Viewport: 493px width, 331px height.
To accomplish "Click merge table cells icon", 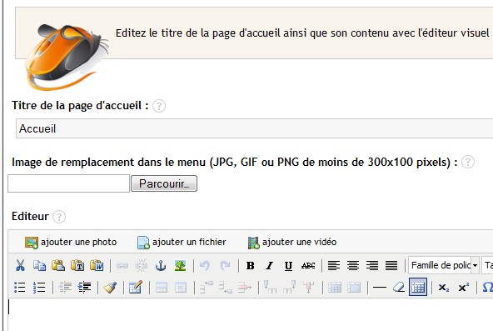I will [354, 288].
